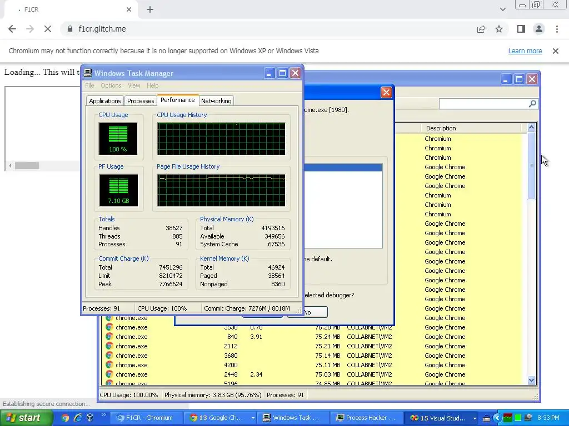Click the Page File Usage History graph

tap(221, 191)
